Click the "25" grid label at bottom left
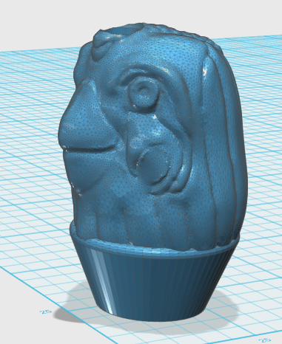 (x=46, y=312)
